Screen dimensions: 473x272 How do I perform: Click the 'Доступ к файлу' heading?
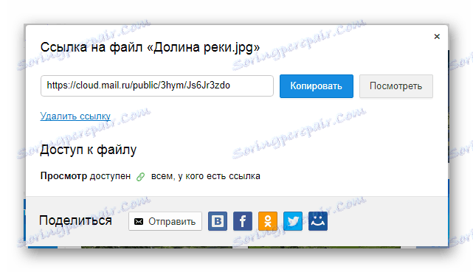[x=88, y=150]
